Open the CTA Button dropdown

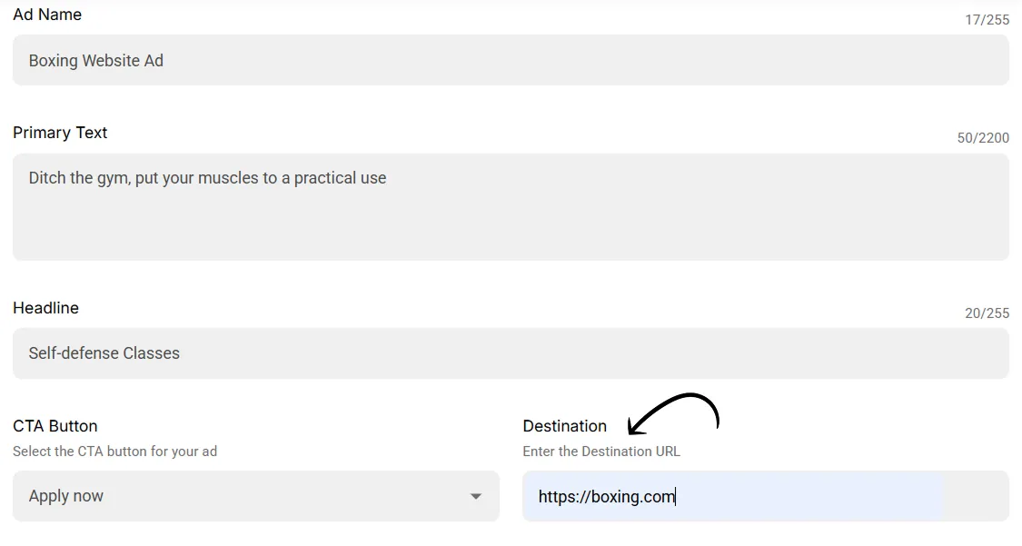[254, 496]
